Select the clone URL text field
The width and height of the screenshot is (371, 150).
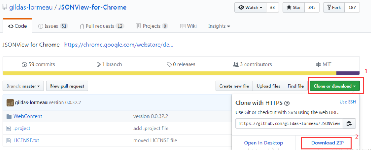point(289,123)
